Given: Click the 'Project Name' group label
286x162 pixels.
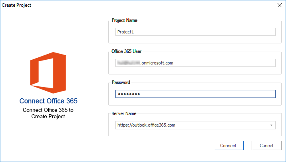Looking at the screenshot, I should pos(124,20).
